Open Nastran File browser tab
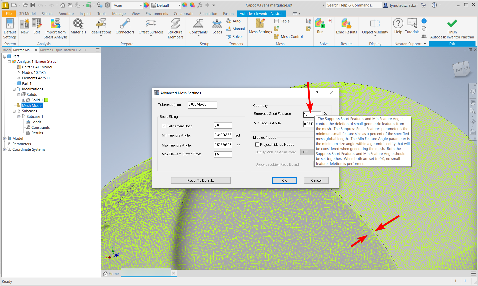The height and width of the screenshot is (286, 478). (72, 50)
